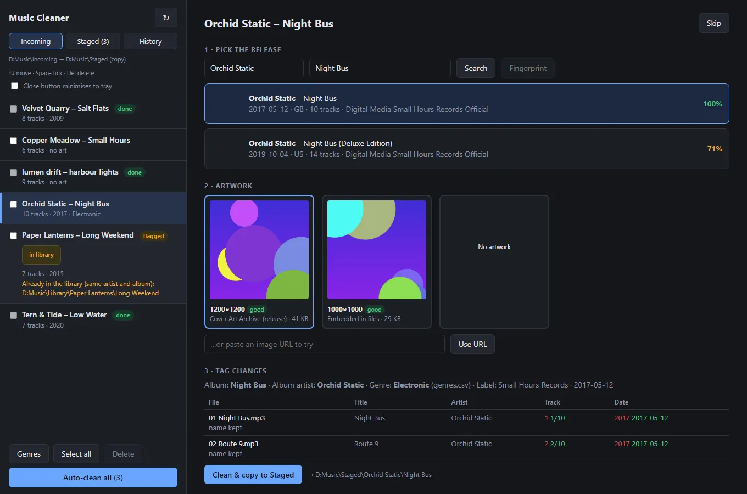Viewport: 747px width, 494px height.
Task: Switch to the Incoming tab
Action: [36, 41]
